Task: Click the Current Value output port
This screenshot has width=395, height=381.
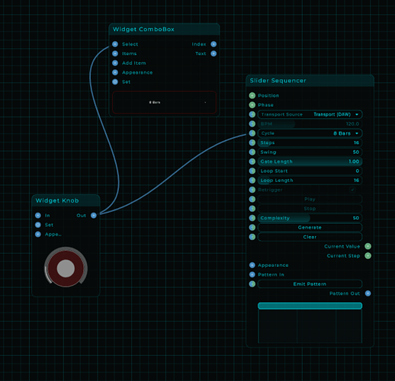Action: click(368, 246)
